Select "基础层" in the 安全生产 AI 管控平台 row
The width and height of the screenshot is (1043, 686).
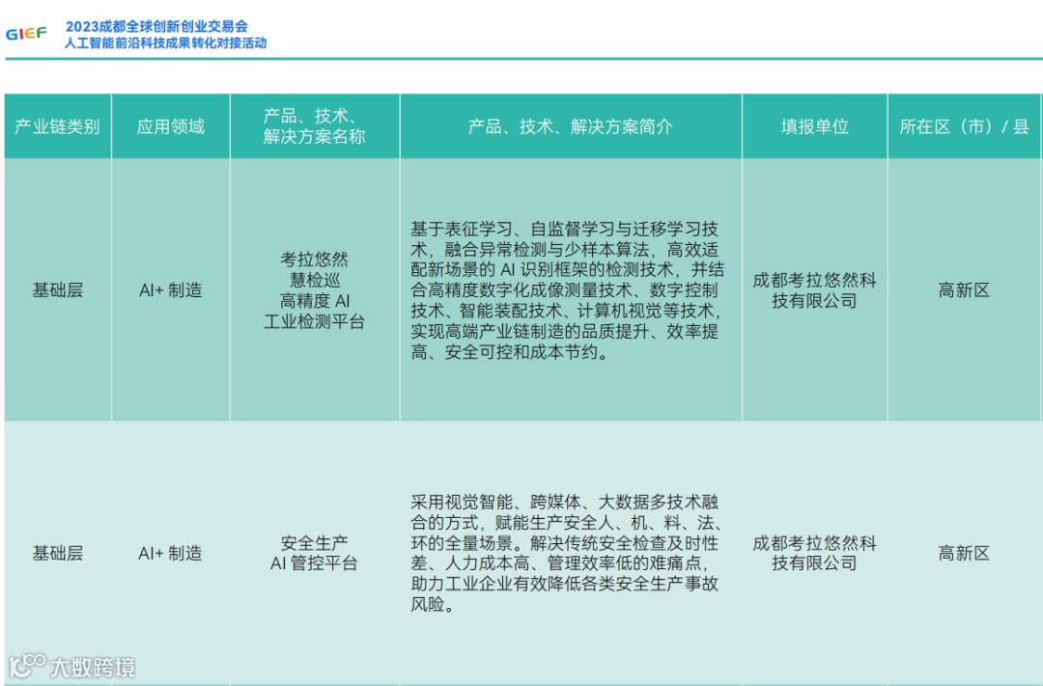coord(58,553)
